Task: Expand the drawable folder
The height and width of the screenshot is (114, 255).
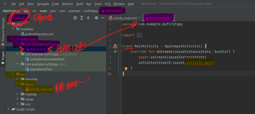Action: pyautogui.click(x=17, y=79)
